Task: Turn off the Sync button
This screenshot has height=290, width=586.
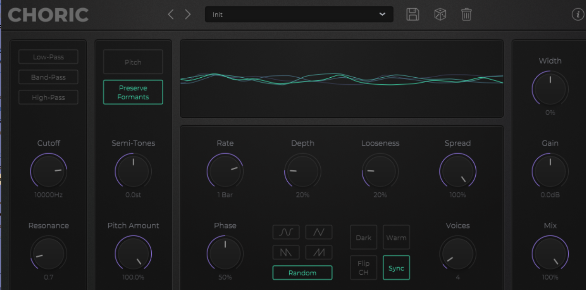Action: [x=396, y=268]
